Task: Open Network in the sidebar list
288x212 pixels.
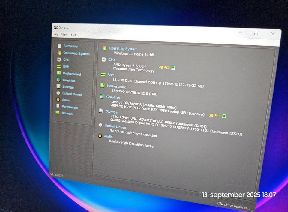Action: [x=67, y=113]
